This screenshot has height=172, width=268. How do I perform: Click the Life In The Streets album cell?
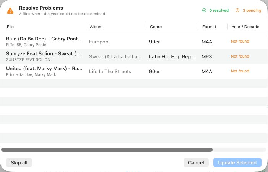coord(110,72)
